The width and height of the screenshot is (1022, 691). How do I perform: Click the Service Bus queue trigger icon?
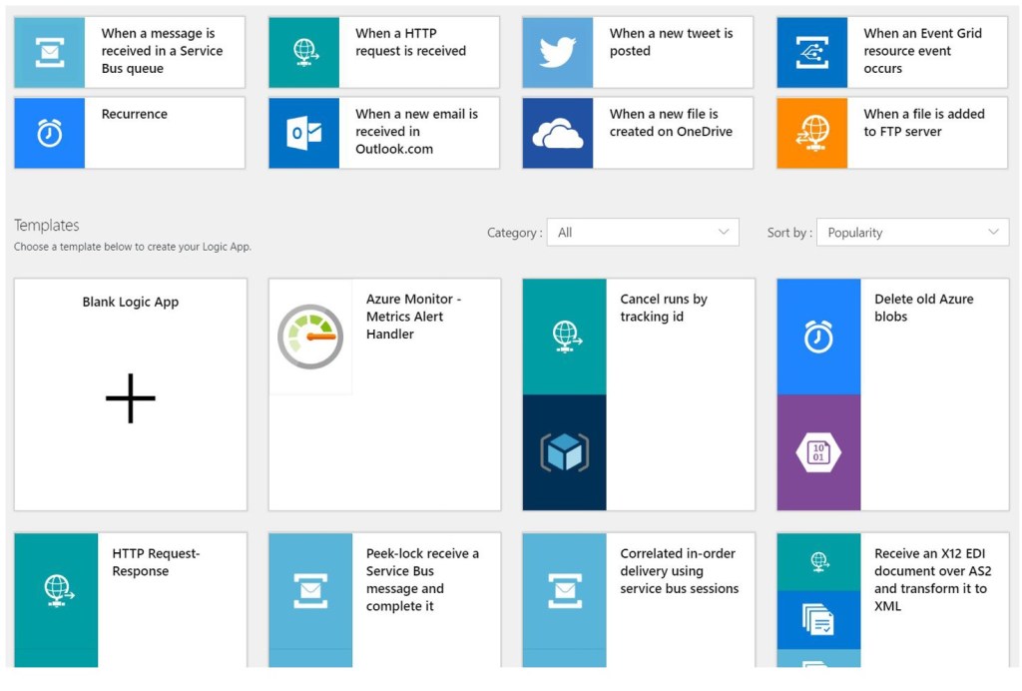click(50, 52)
